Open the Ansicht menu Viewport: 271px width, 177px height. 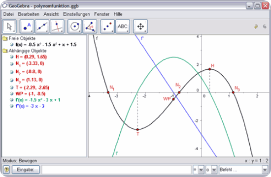(x=51, y=14)
